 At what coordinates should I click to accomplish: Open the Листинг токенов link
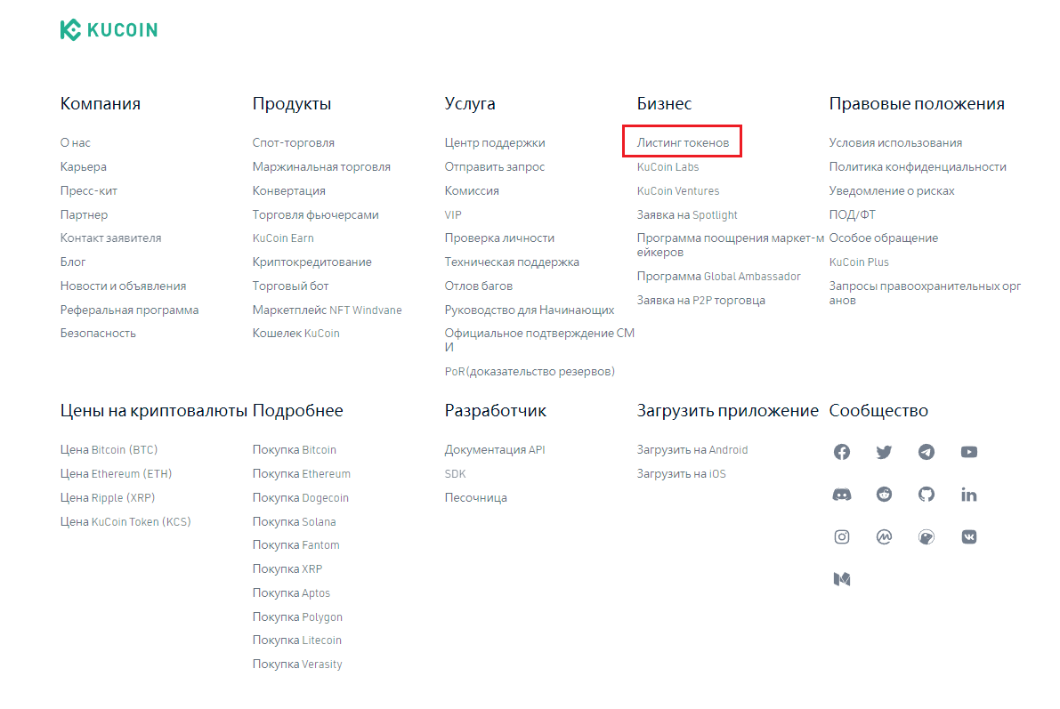pos(683,142)
